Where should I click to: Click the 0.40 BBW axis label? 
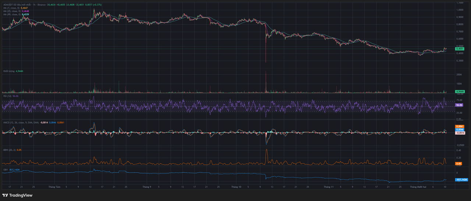[458, 150]
